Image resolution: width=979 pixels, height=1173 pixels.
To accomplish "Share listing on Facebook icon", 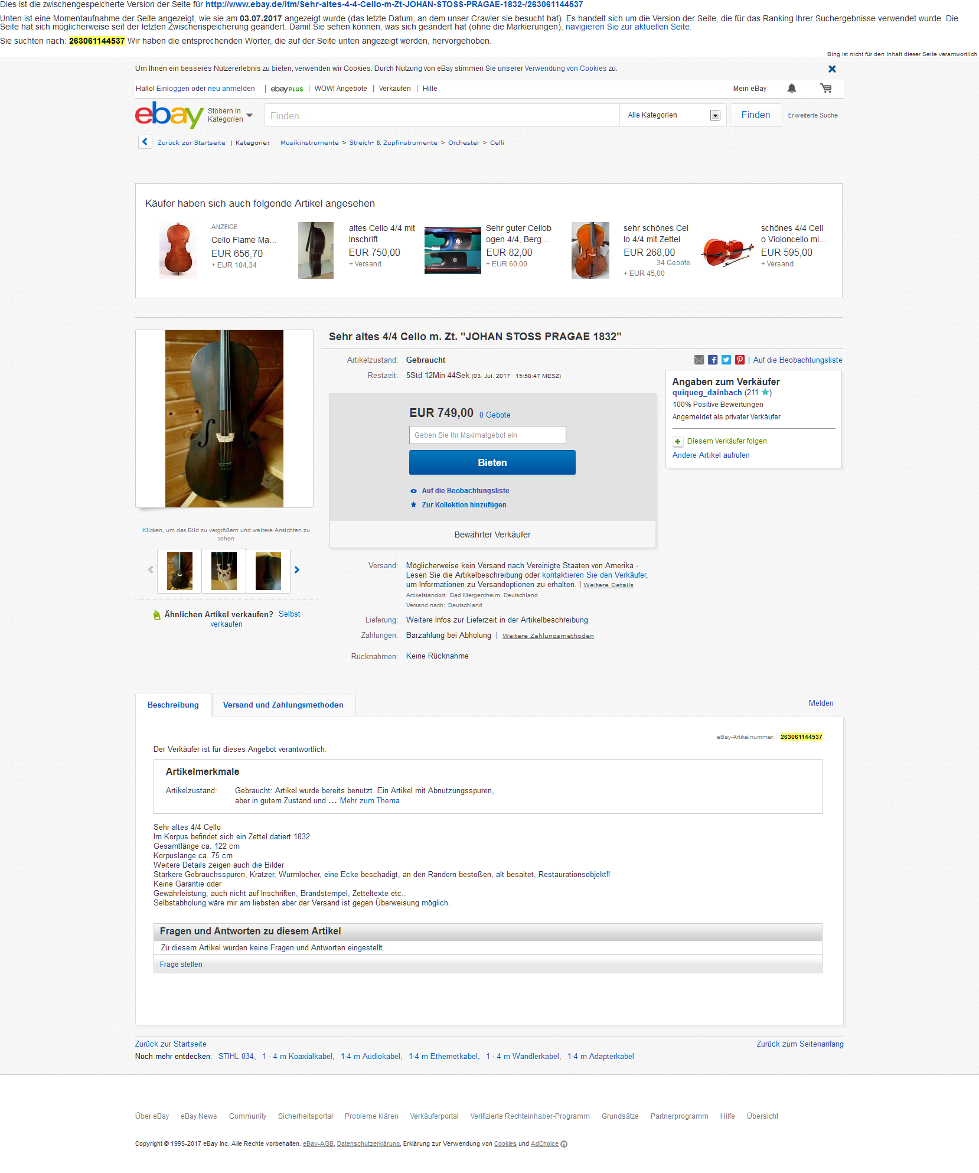I will point(713,360).
